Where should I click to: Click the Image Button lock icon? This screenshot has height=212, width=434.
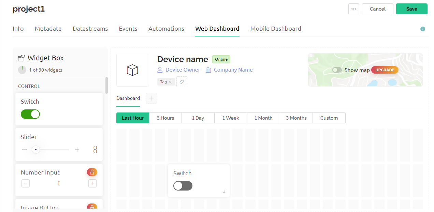coord(92,207)
